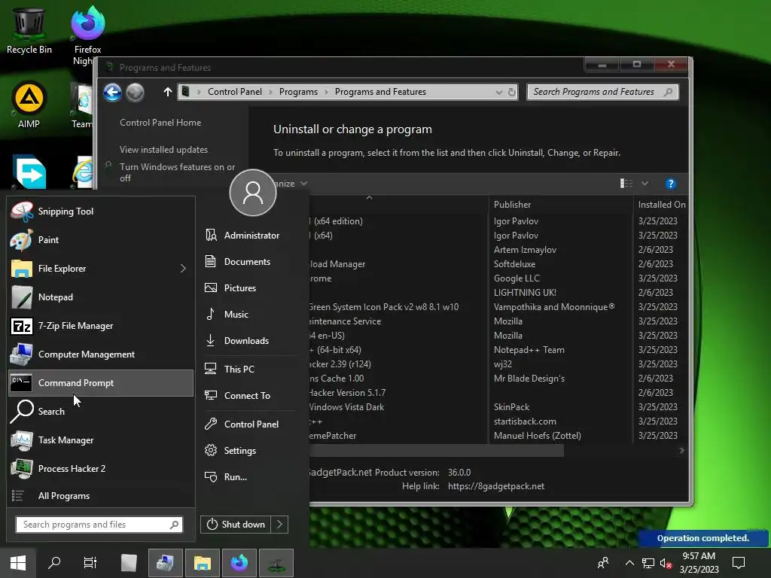Click Control Panel breadcrumb in address bar
Image resolution: width=771 pixels, height=578 pixels.
tap(235, 92)
